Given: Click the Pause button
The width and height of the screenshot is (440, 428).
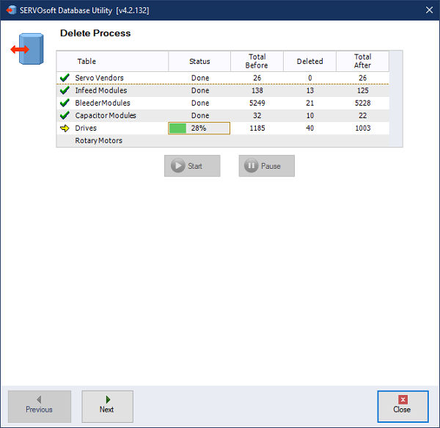Looking at the screenshot, I should (x=267, y=166).
